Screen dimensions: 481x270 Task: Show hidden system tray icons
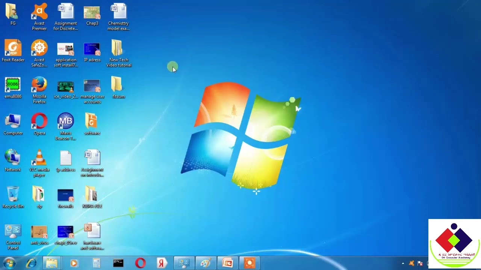click(403, 263)
